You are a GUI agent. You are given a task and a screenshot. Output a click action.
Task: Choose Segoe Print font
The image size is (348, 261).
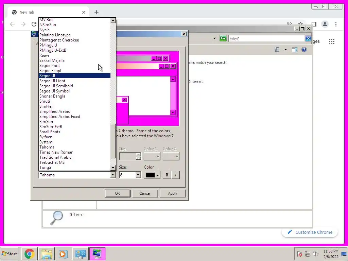pos(74,66)
